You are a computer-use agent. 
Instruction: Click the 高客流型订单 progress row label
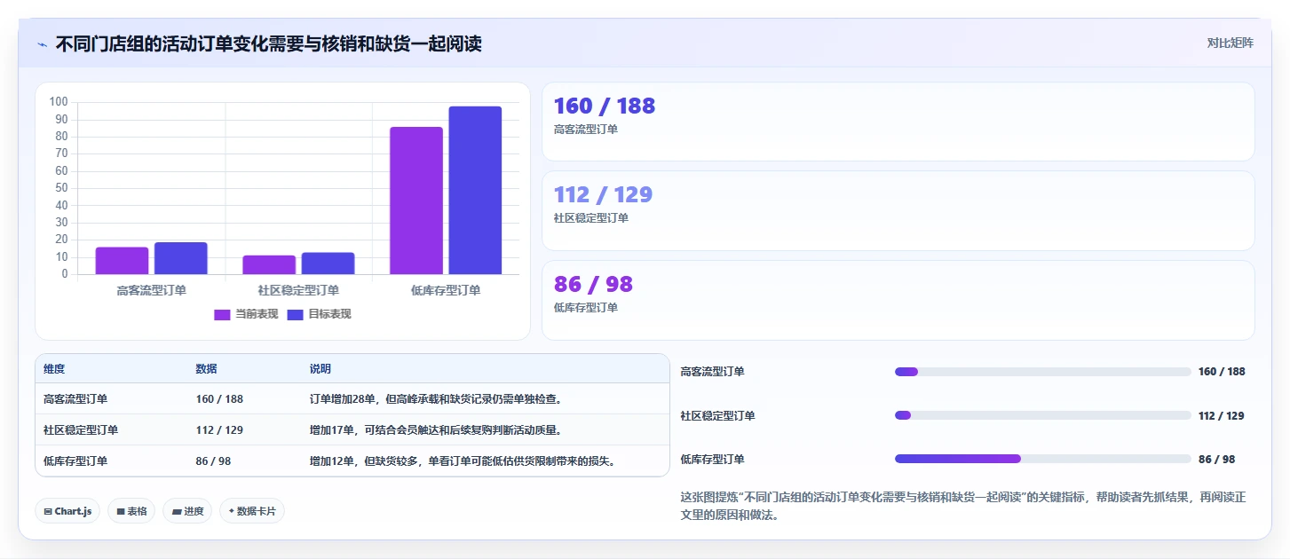pos(713,372)
